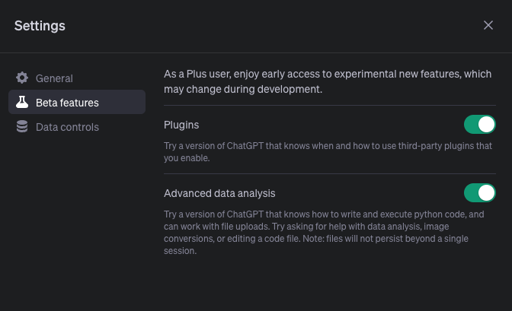Select the Beta features tab label
The height and width of the screenshot is (311, 512).
pos(67,103)
